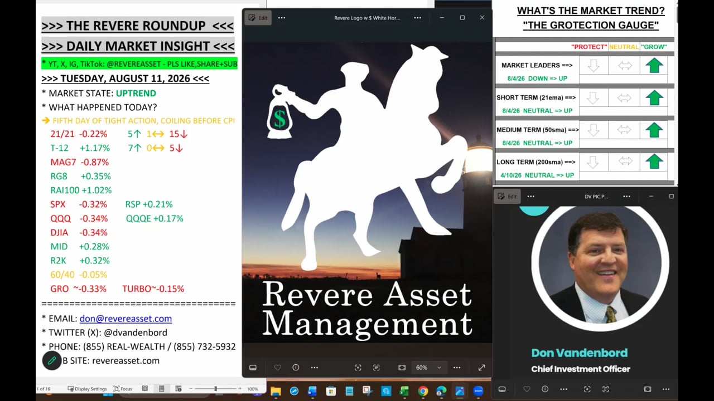Click the visual search icon in Revere Logo window
Image resolution: width=714 pixels, height=401 pixels.
[x=358, y=368]
